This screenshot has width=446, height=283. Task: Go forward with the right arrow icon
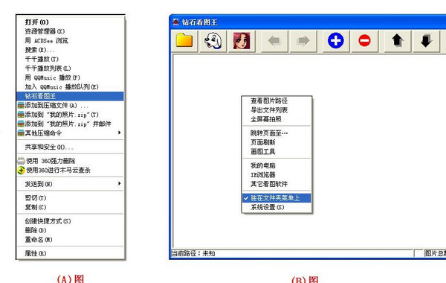[x=303, y=41]
